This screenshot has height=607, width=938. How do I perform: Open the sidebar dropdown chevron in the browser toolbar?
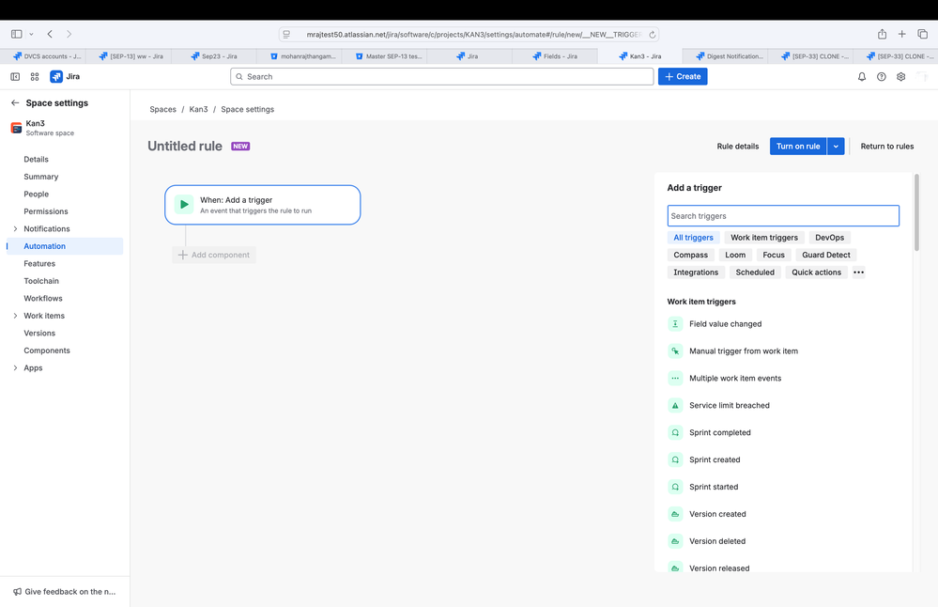click(31, 34)
